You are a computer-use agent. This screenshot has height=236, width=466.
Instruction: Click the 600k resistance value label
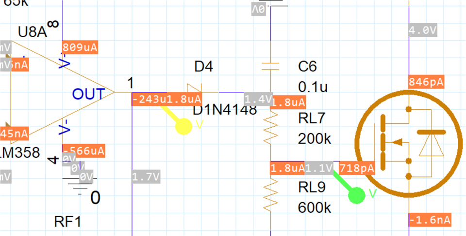coord(314,208)
